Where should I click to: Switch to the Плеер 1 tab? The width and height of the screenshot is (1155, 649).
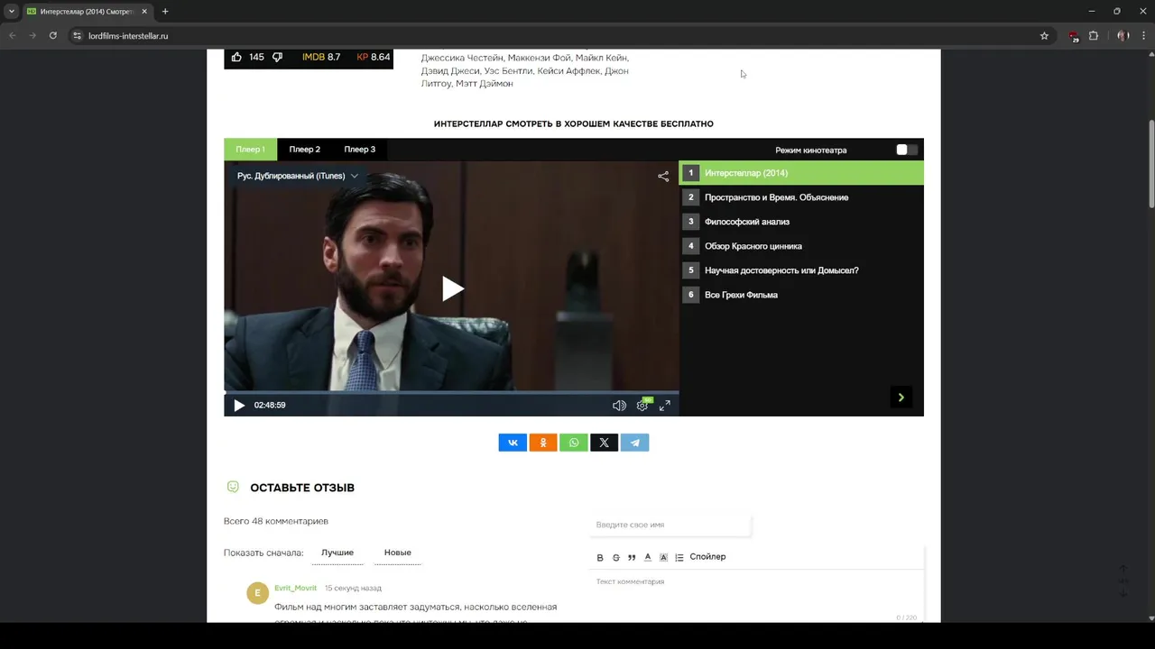pos(250,150)
